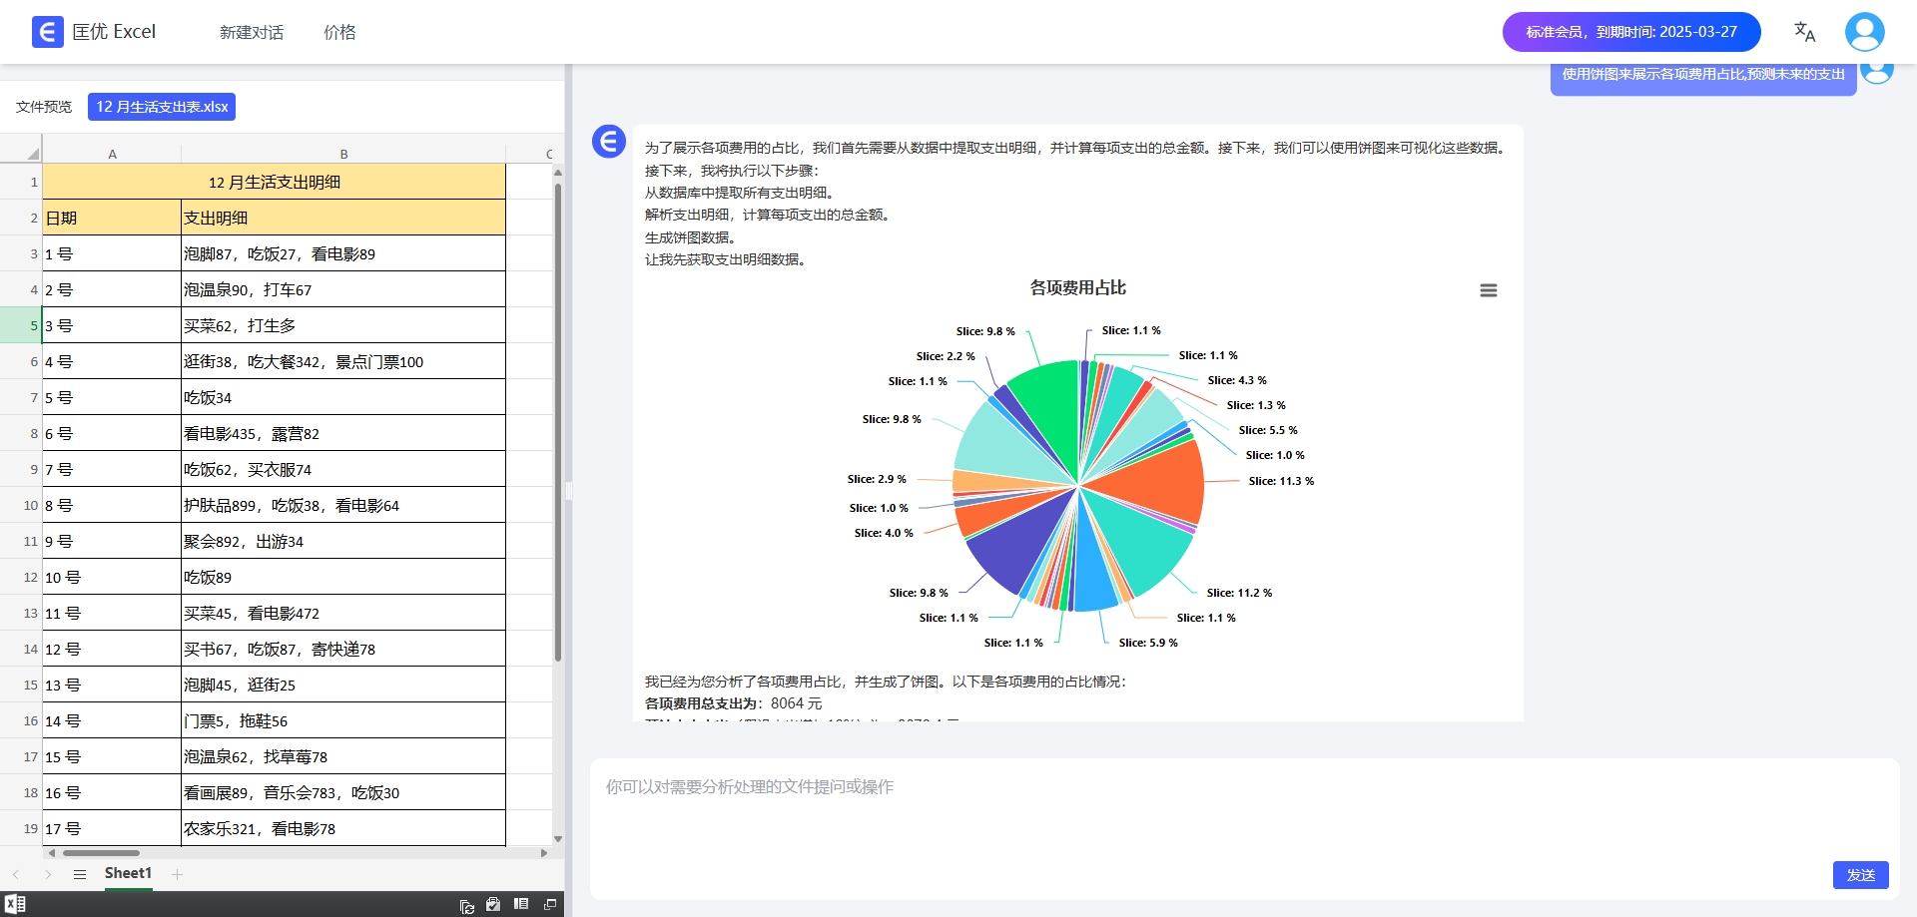1917x917 pixels.
Task: Click the pop-out window icon in status bar
Action: tap(549, 904)
